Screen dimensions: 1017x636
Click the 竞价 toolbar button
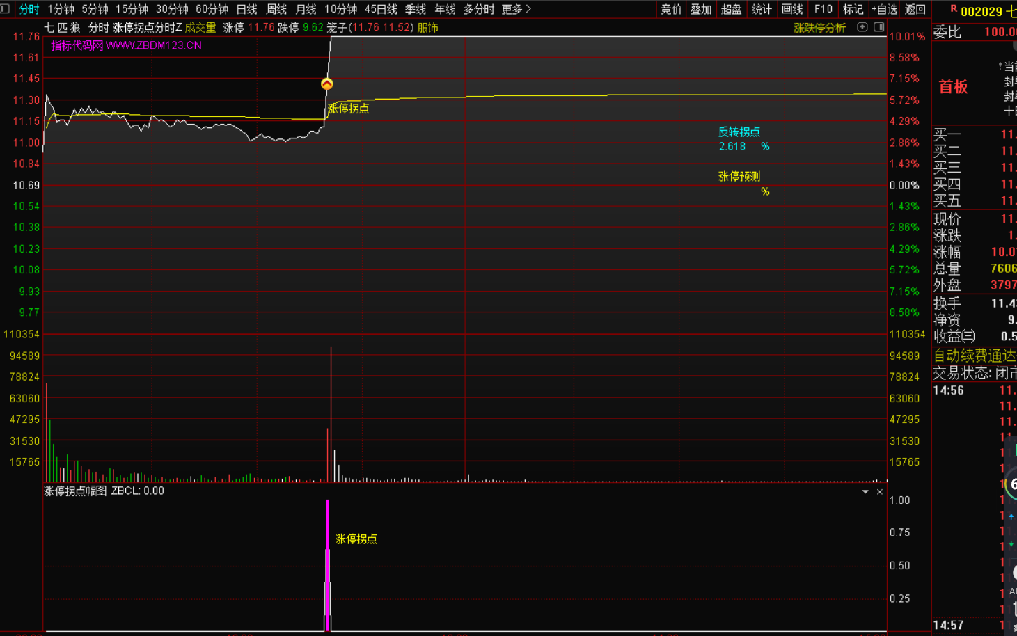pyautogui.click(x=671, y=9)
